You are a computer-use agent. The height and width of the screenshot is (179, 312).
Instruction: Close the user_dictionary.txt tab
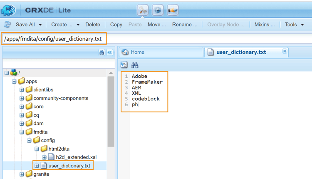click(x=285, y=51)
